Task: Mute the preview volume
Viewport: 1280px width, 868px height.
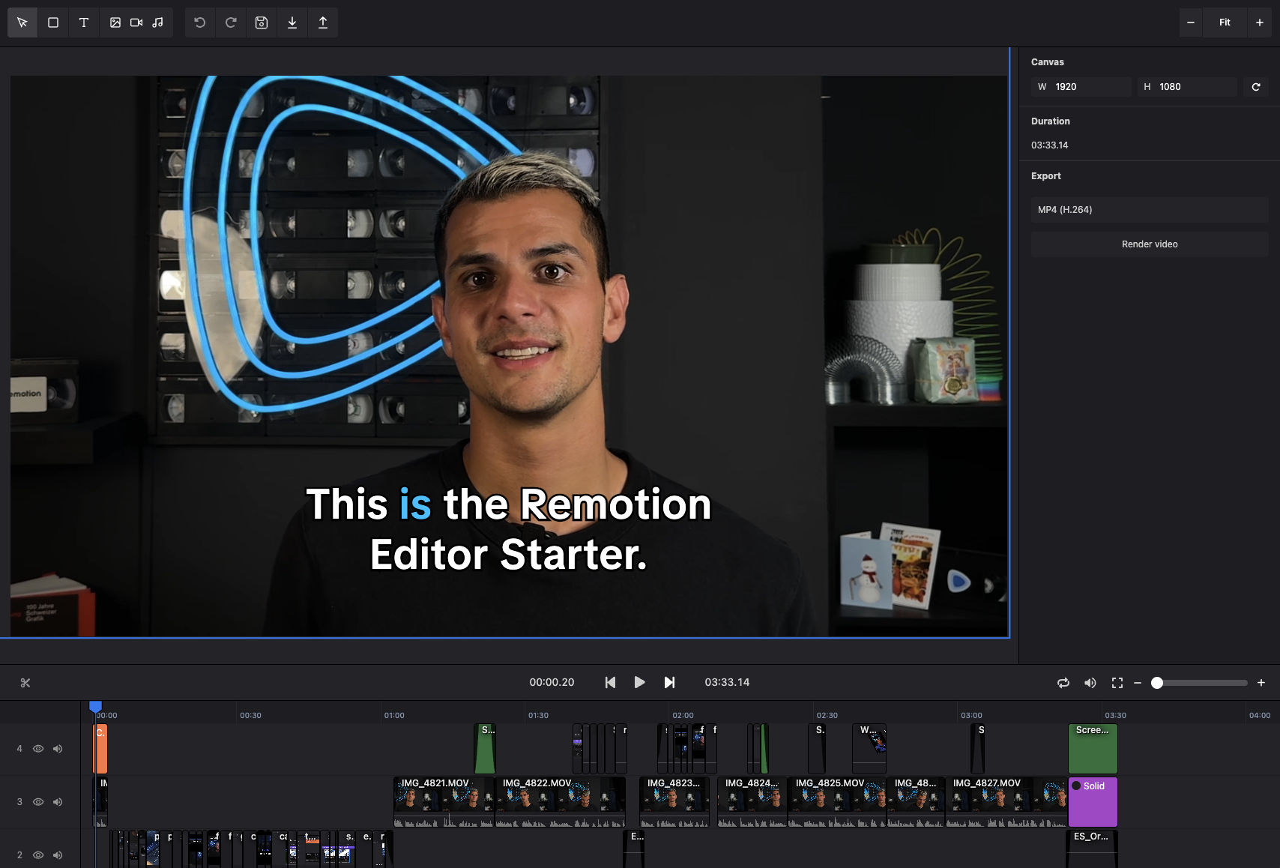Action: click(1090, 683)
